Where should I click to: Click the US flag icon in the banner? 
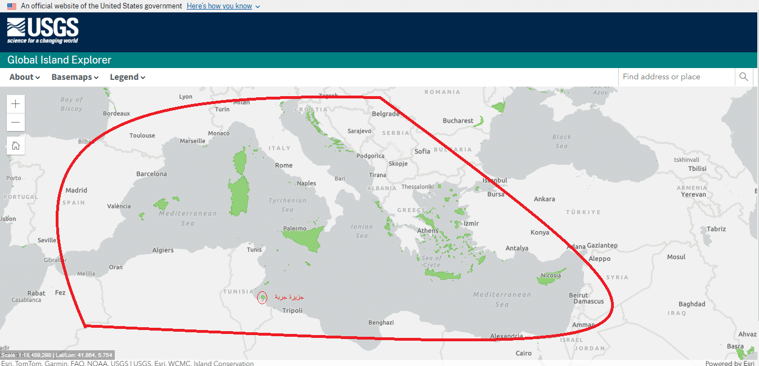pos(12,6)
